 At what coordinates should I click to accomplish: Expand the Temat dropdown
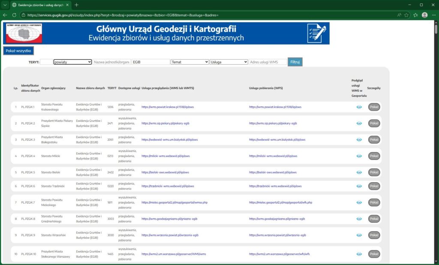point(189,61)
